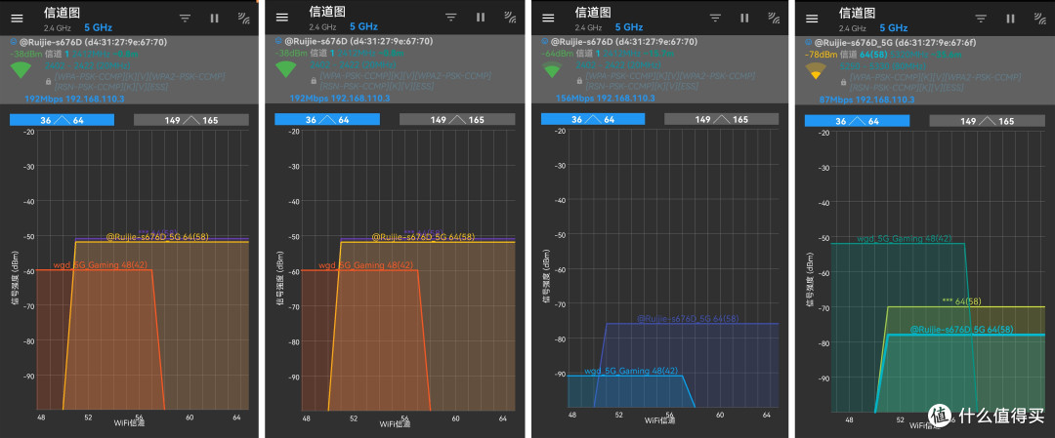This screenshot has width=1055, height=438.
Task: Open hamburger menu in the -78dBm screenshot
Action: [812, 19]
